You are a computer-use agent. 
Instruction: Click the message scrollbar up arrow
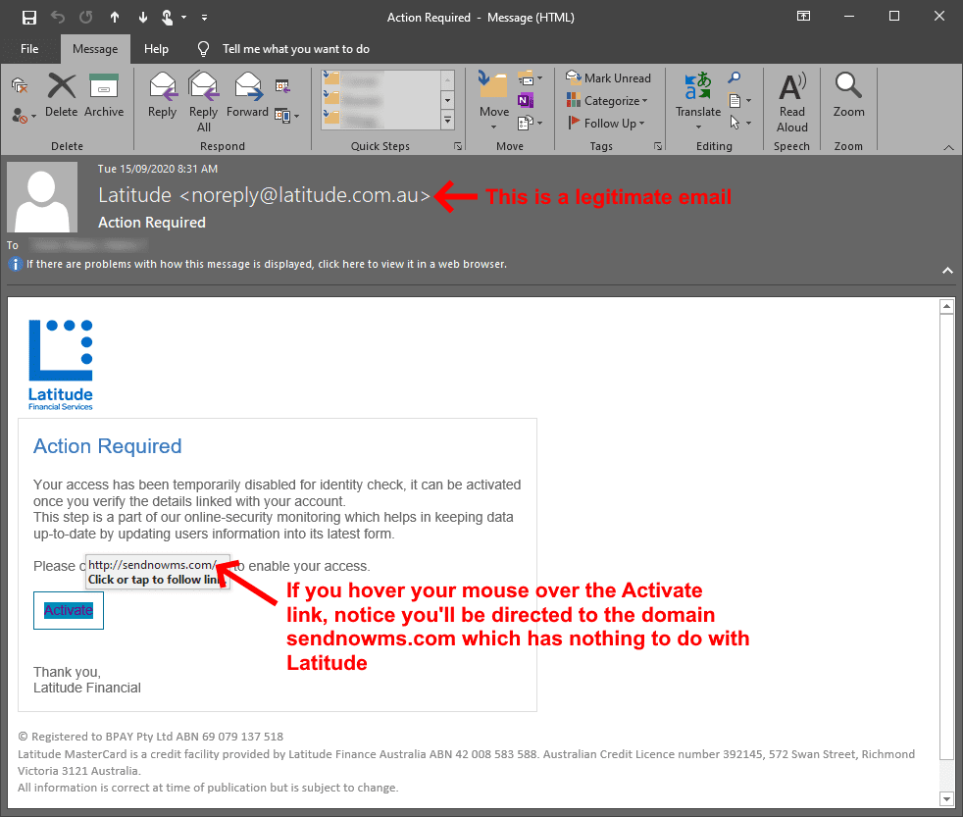click(946, 306)
